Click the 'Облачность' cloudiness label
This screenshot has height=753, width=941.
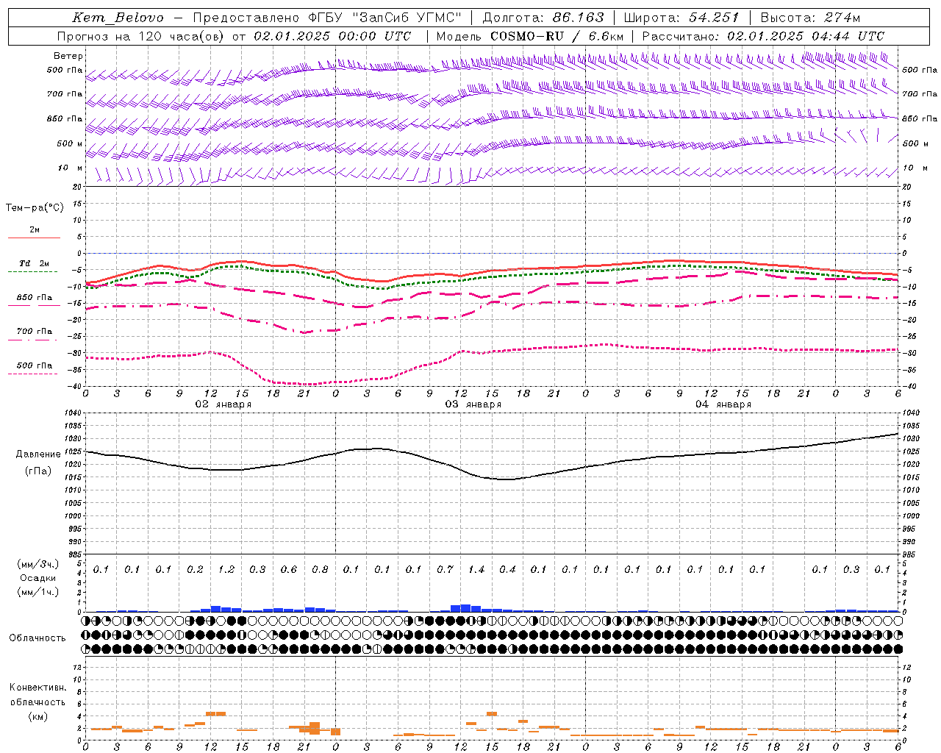pos(37,638)
